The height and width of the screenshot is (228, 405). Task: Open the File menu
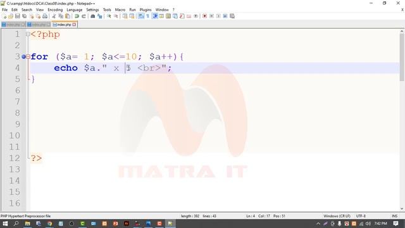point(4,9)
